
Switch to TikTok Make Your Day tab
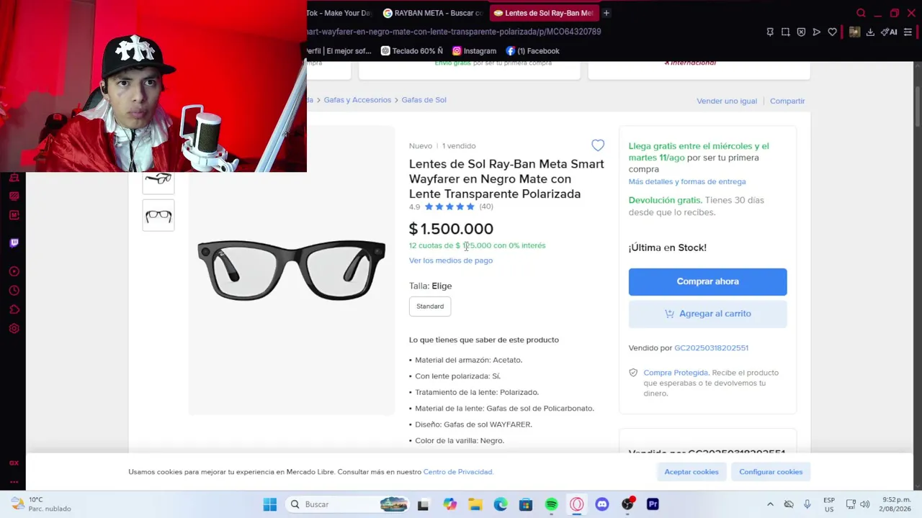tap(338, 13)
